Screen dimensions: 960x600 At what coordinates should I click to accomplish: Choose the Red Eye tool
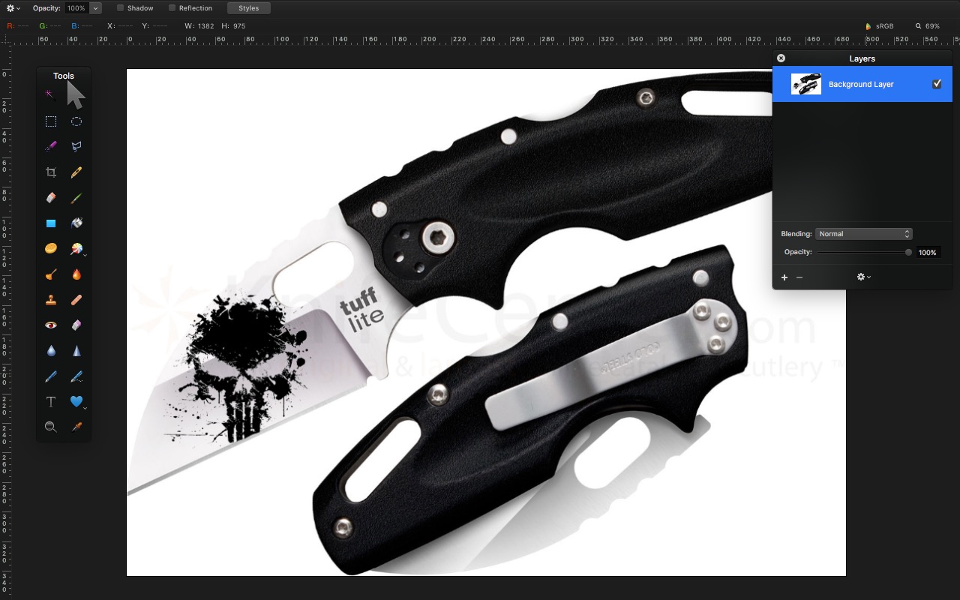tap(51, 325)
